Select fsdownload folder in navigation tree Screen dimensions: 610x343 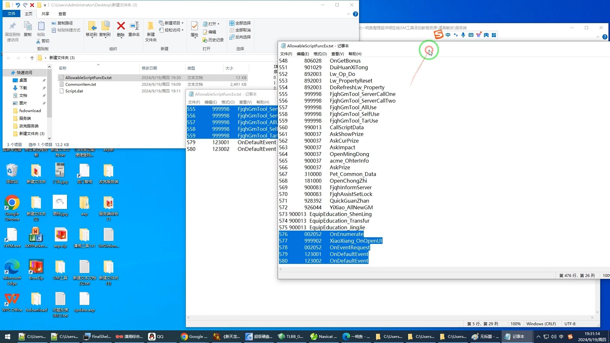[30, 111]
